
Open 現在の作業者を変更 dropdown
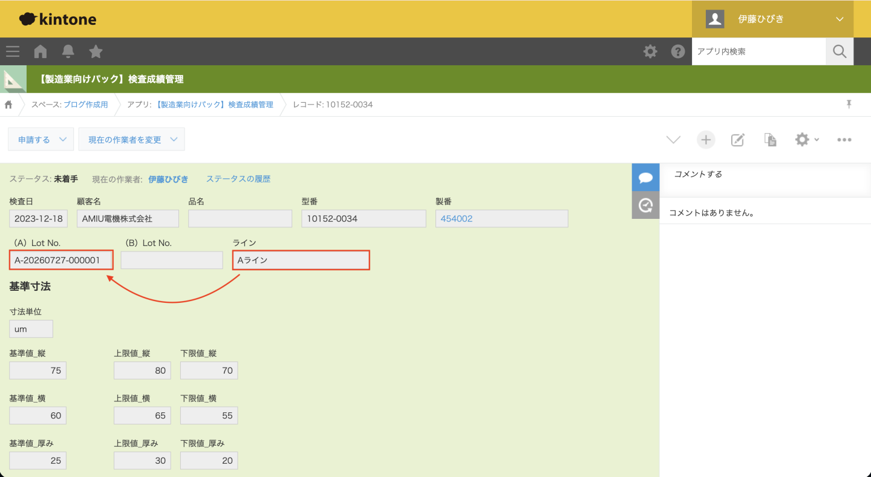(131, 140)
